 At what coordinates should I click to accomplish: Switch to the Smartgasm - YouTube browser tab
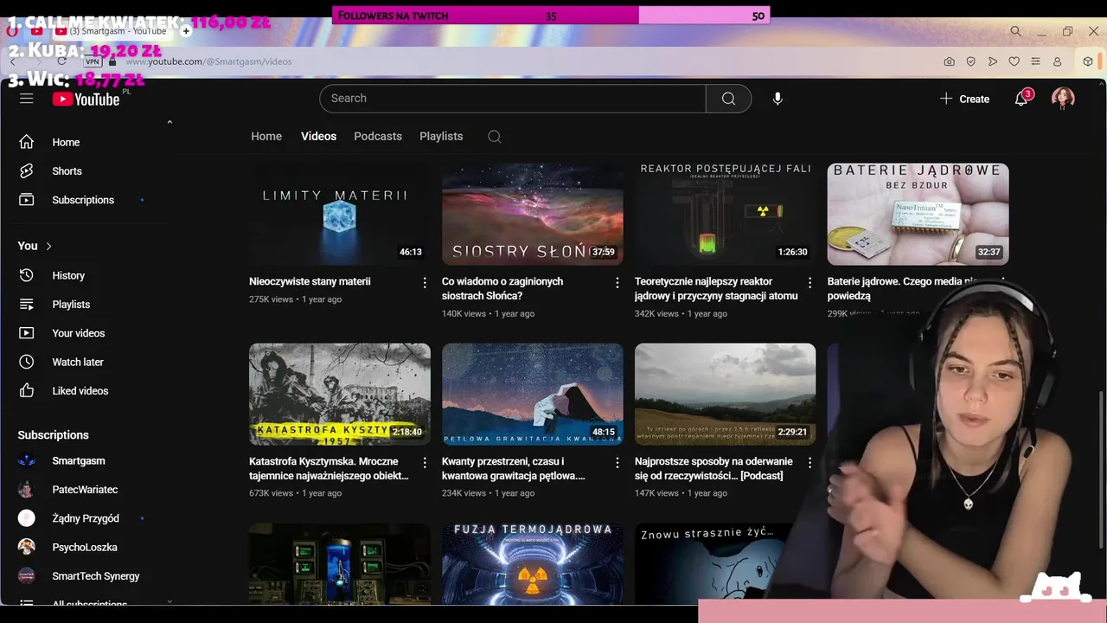pos(112,31)
